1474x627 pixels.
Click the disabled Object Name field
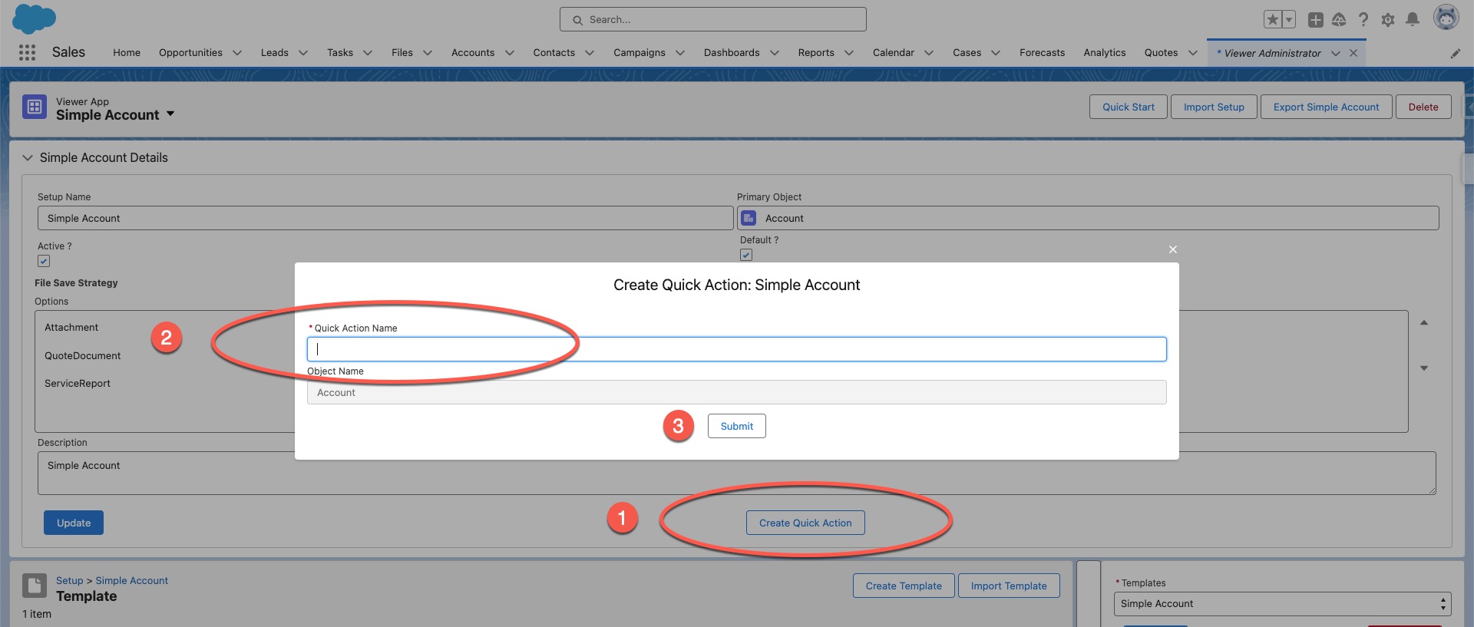click(737, 393)
